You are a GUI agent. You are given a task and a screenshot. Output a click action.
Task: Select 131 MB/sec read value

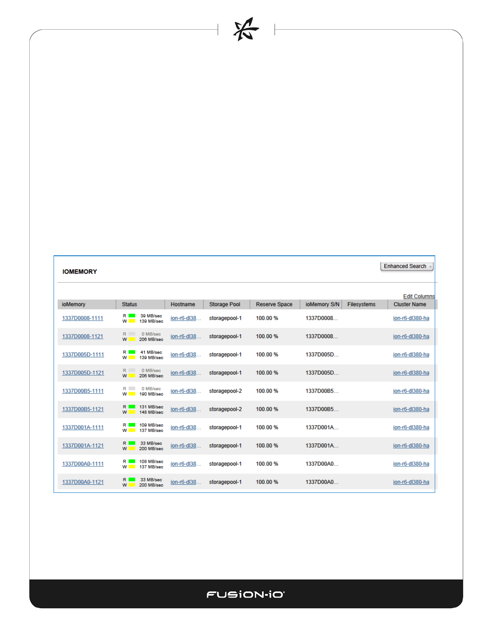151,407
